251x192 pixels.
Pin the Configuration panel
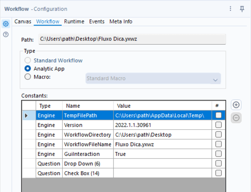tap(242, 9)
